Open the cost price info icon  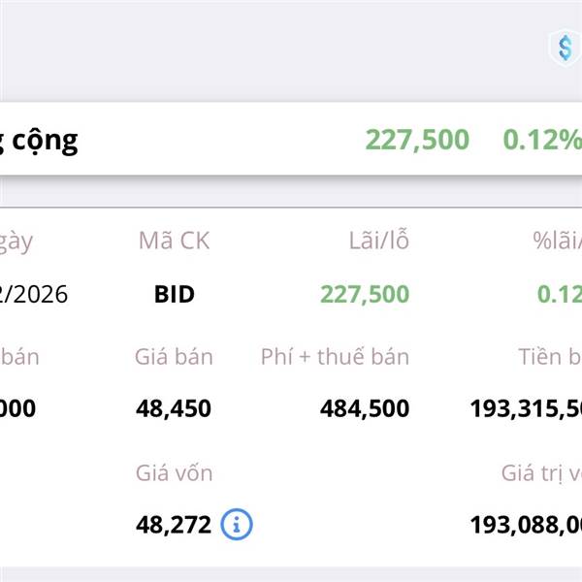tap(237, 525)
